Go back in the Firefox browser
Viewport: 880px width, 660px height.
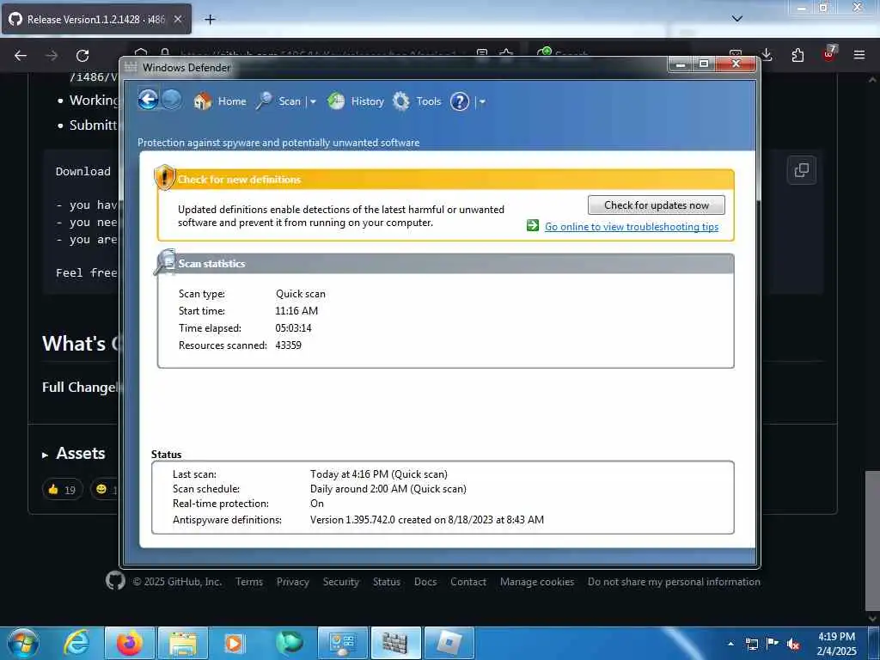point(21,56)
